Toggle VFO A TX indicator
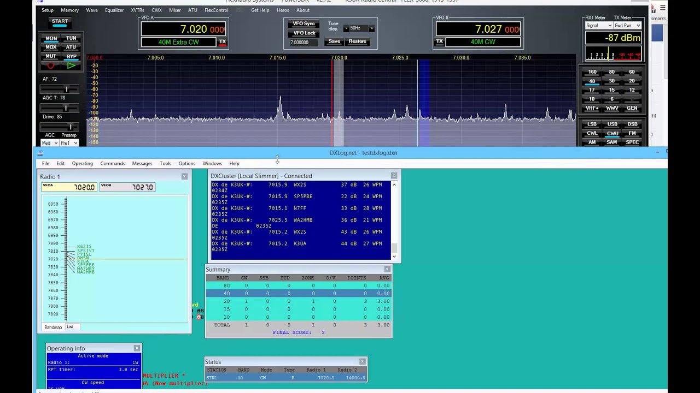Viewport: 700px width, 393px height. click(x=222, y=42)
